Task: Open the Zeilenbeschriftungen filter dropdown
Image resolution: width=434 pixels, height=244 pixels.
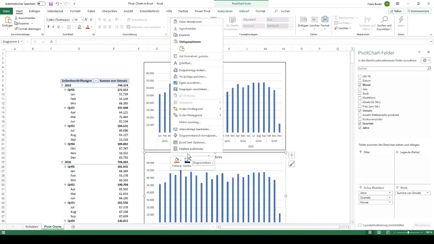Action: tap(96, 81)
